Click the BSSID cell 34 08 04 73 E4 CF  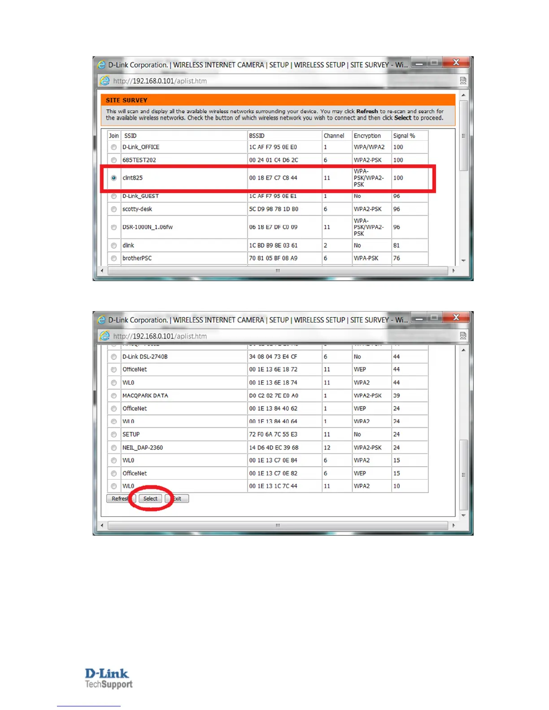pyautogui.click(x=273, y=357)
